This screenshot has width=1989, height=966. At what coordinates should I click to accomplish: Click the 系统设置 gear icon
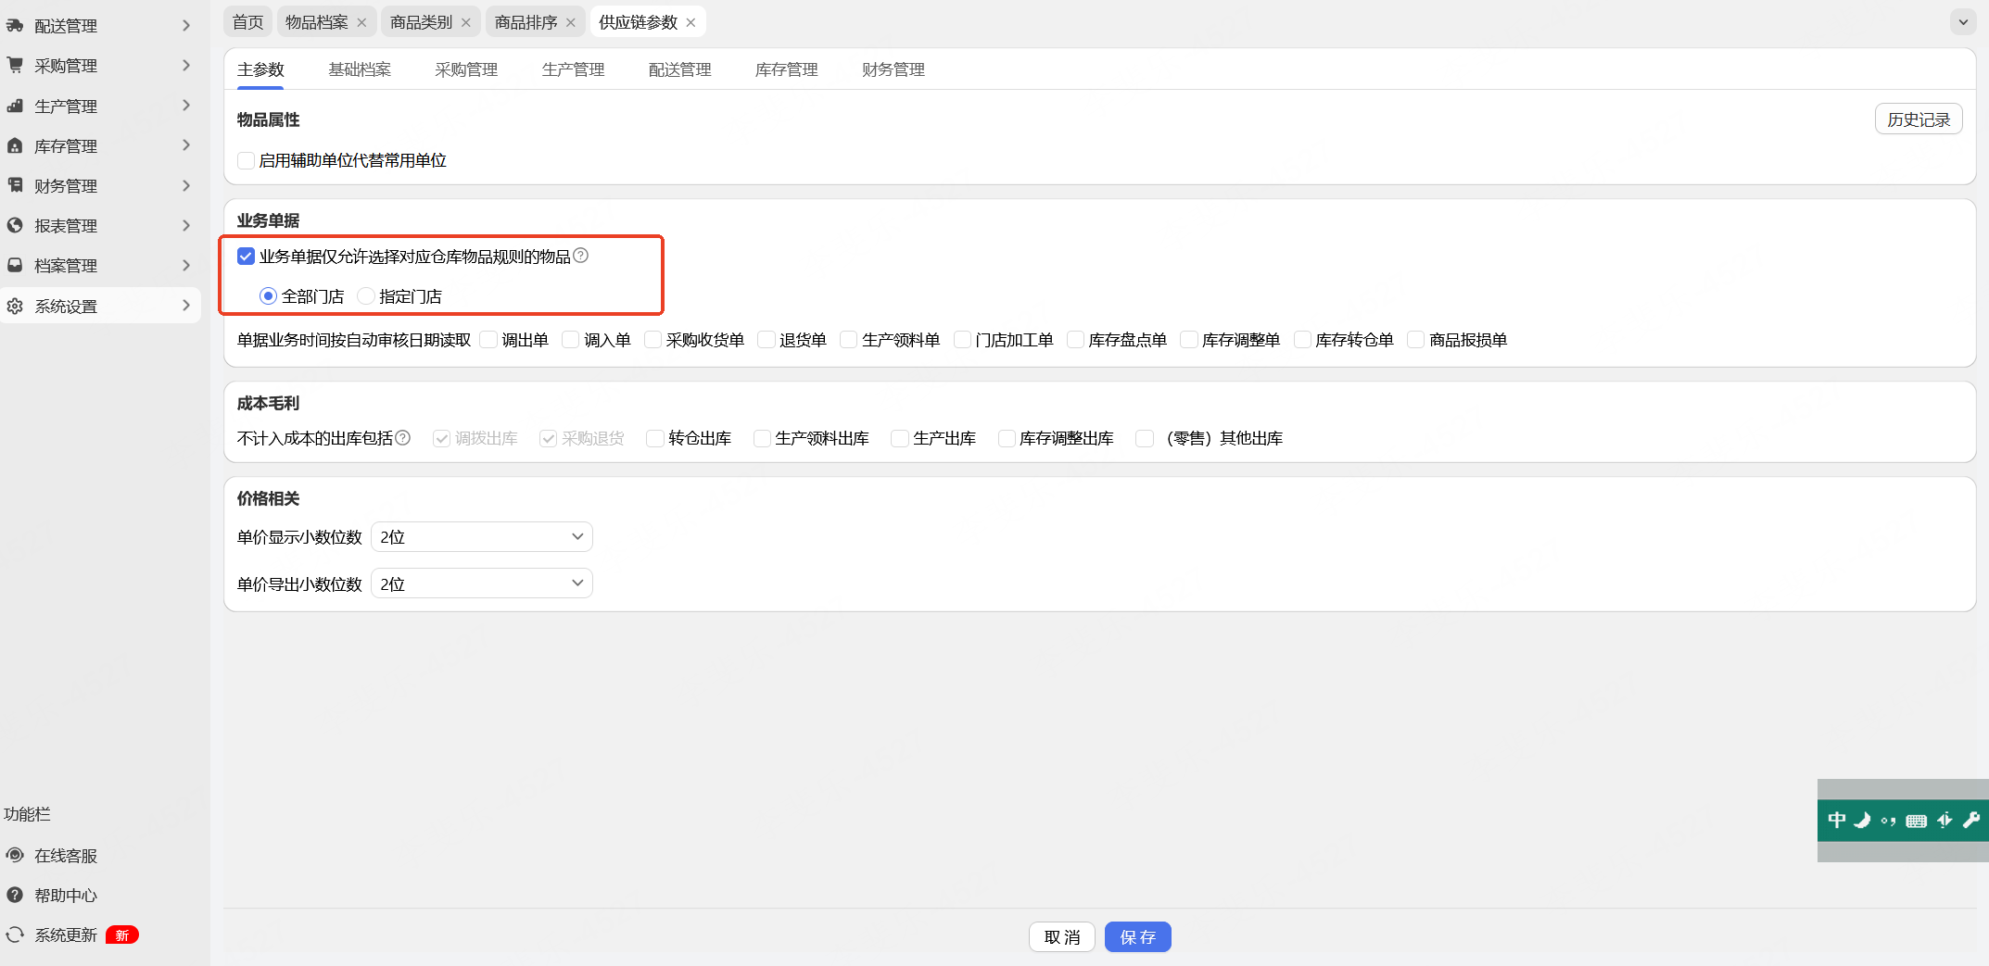[x=15, y=306]
